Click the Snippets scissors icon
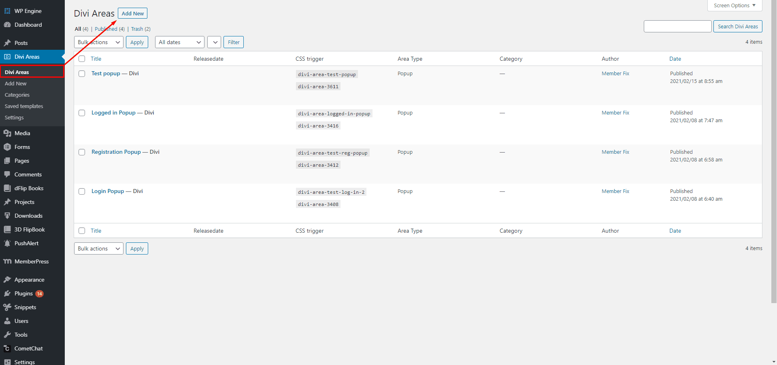Screen dimensions: 777x365 [7, 307]
